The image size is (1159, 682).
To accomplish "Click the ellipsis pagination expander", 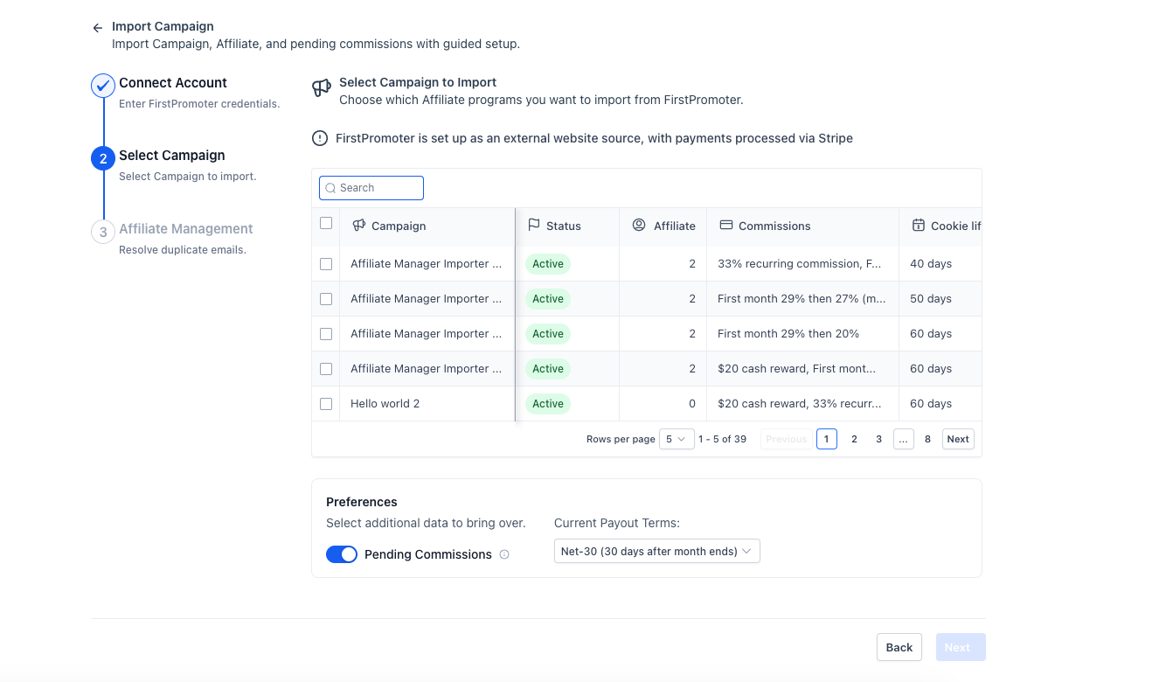I will [903, 439].
